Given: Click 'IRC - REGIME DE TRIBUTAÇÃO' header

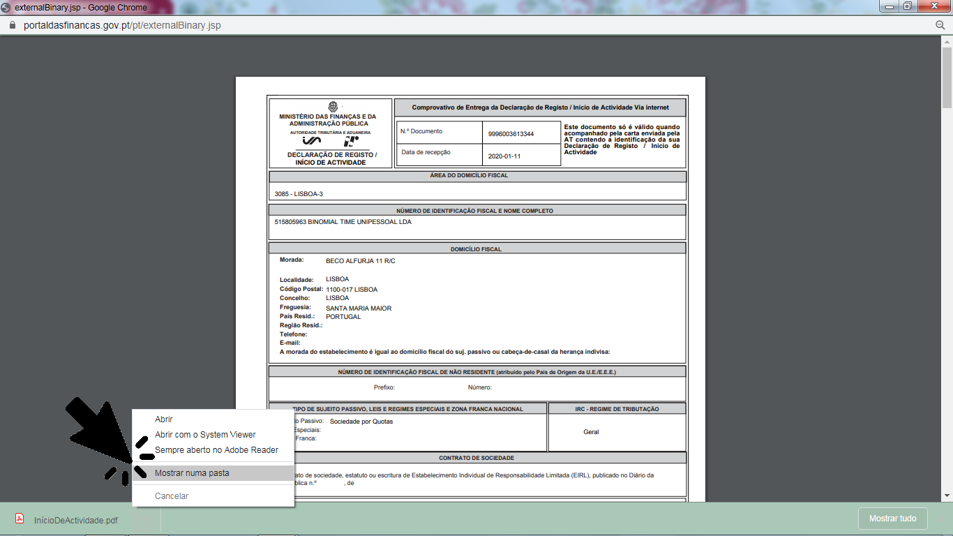Looking at the screenshot, I should [x=617, y=409].
